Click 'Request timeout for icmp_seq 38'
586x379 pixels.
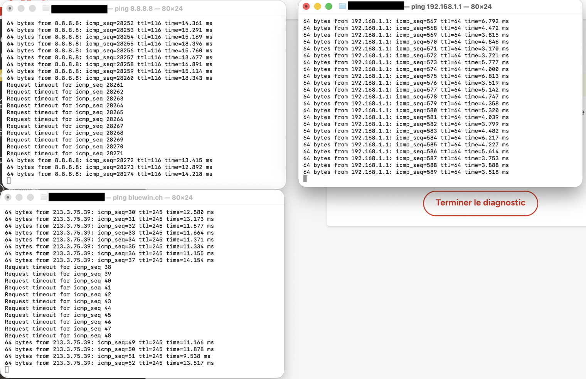58,267
